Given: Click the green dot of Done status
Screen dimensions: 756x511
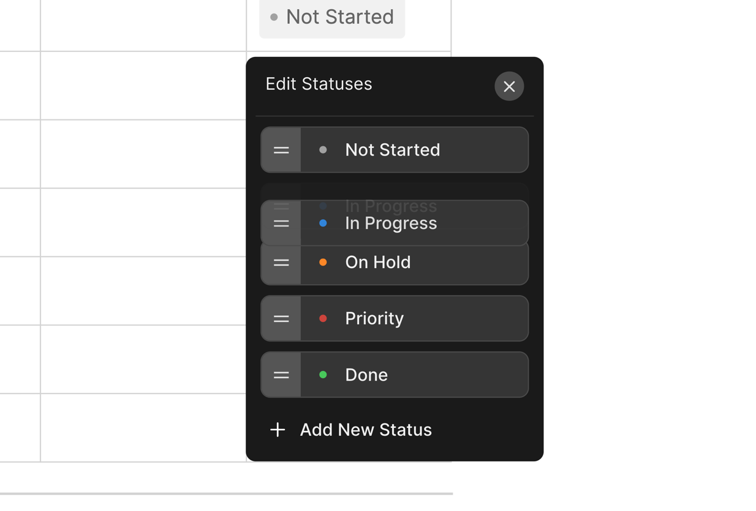Looking at the screenshot, I should click(x=323, y=375).
